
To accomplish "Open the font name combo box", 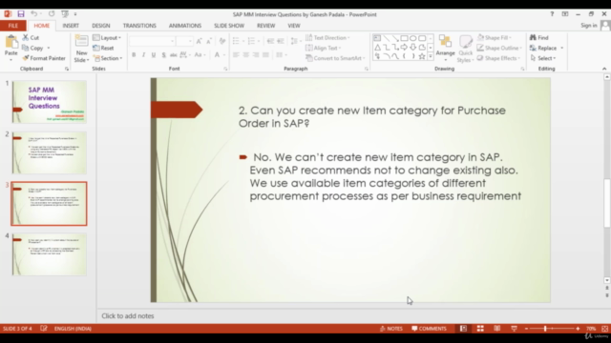I will (152, 41).
